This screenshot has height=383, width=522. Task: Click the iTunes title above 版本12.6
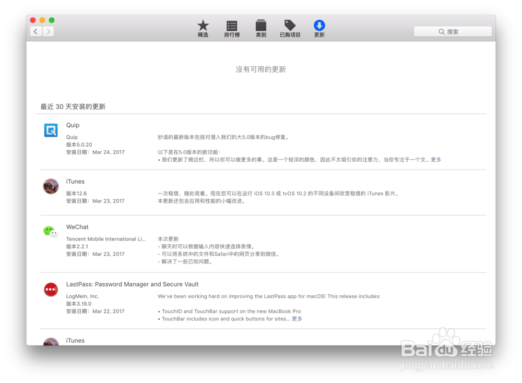(75, 182)
